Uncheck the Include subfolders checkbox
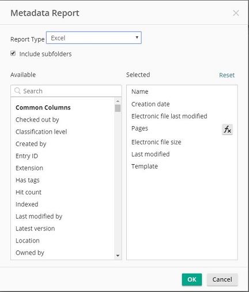This screenshot has width=249, height=292. (13, 53)
